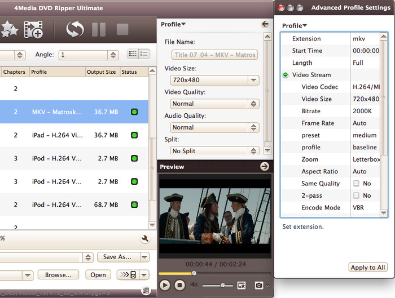This screenshot has height=298, width=395.
Task: Click the Apply to All button
Action: (367, 268)
